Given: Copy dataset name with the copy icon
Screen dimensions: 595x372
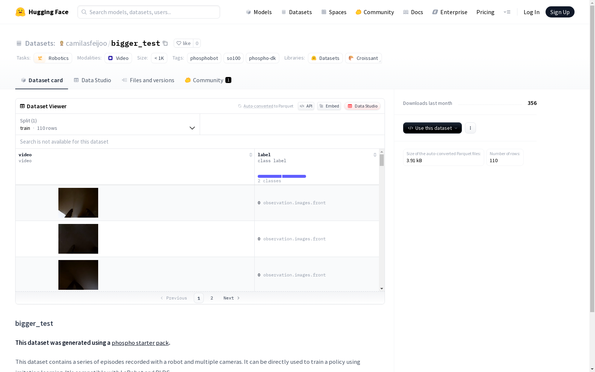Looking at the screenshot, I should [x=165, y=43].
